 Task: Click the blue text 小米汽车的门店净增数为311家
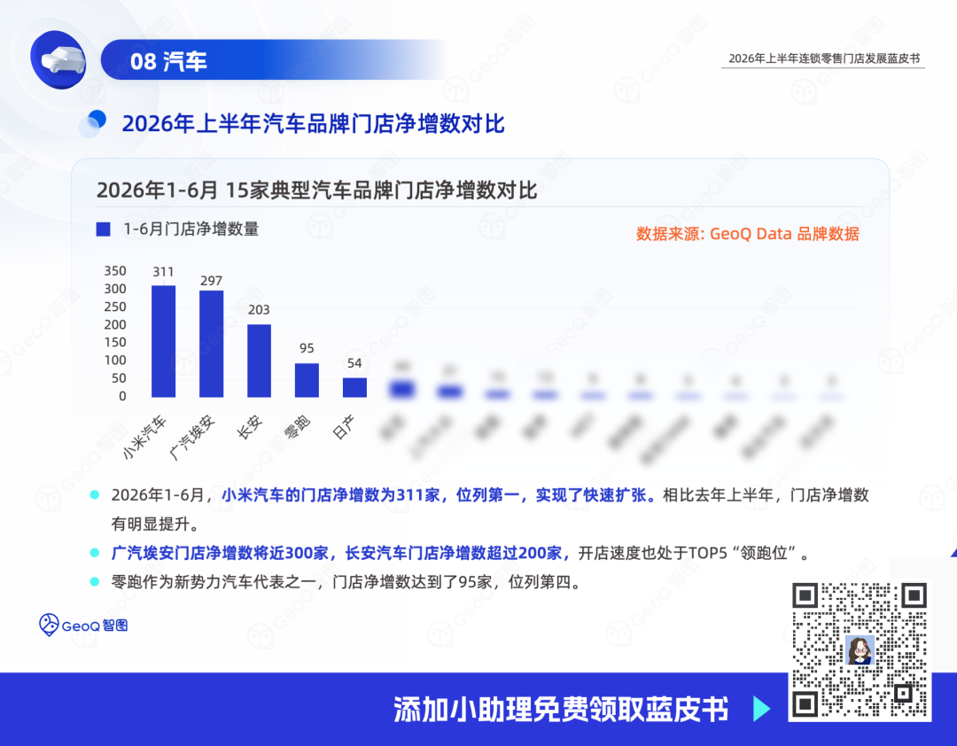pos(331,495)
